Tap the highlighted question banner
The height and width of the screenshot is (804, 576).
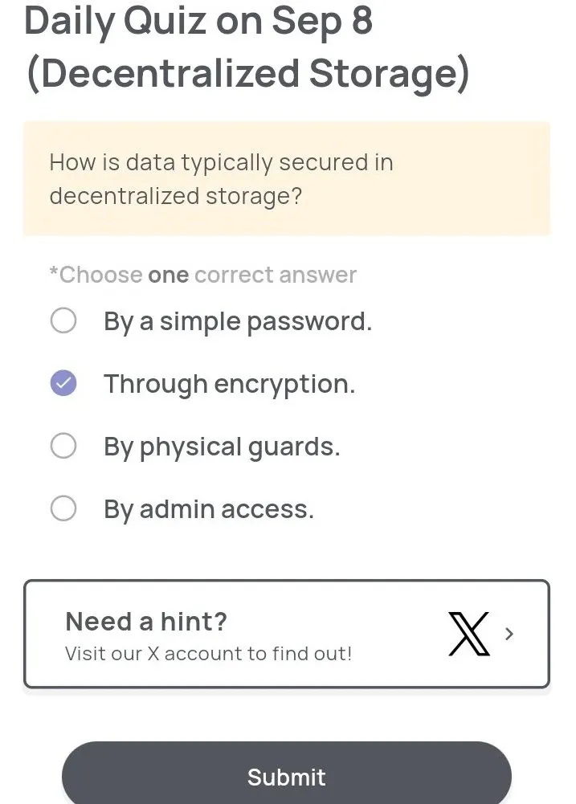tap(286, 178)
